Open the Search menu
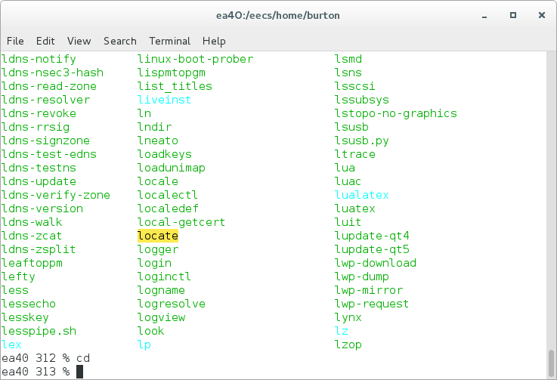Viewport: 557px width, 380px height. pyautogui.click(x=120, y=42)
